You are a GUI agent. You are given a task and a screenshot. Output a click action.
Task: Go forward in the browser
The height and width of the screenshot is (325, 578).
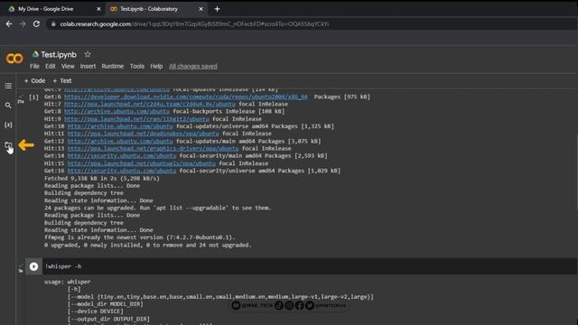(23, 24)
